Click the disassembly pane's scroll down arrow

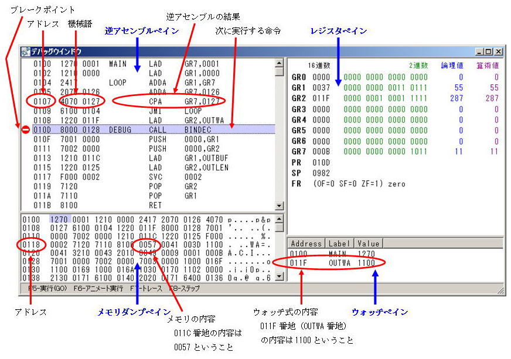(279, 206)
